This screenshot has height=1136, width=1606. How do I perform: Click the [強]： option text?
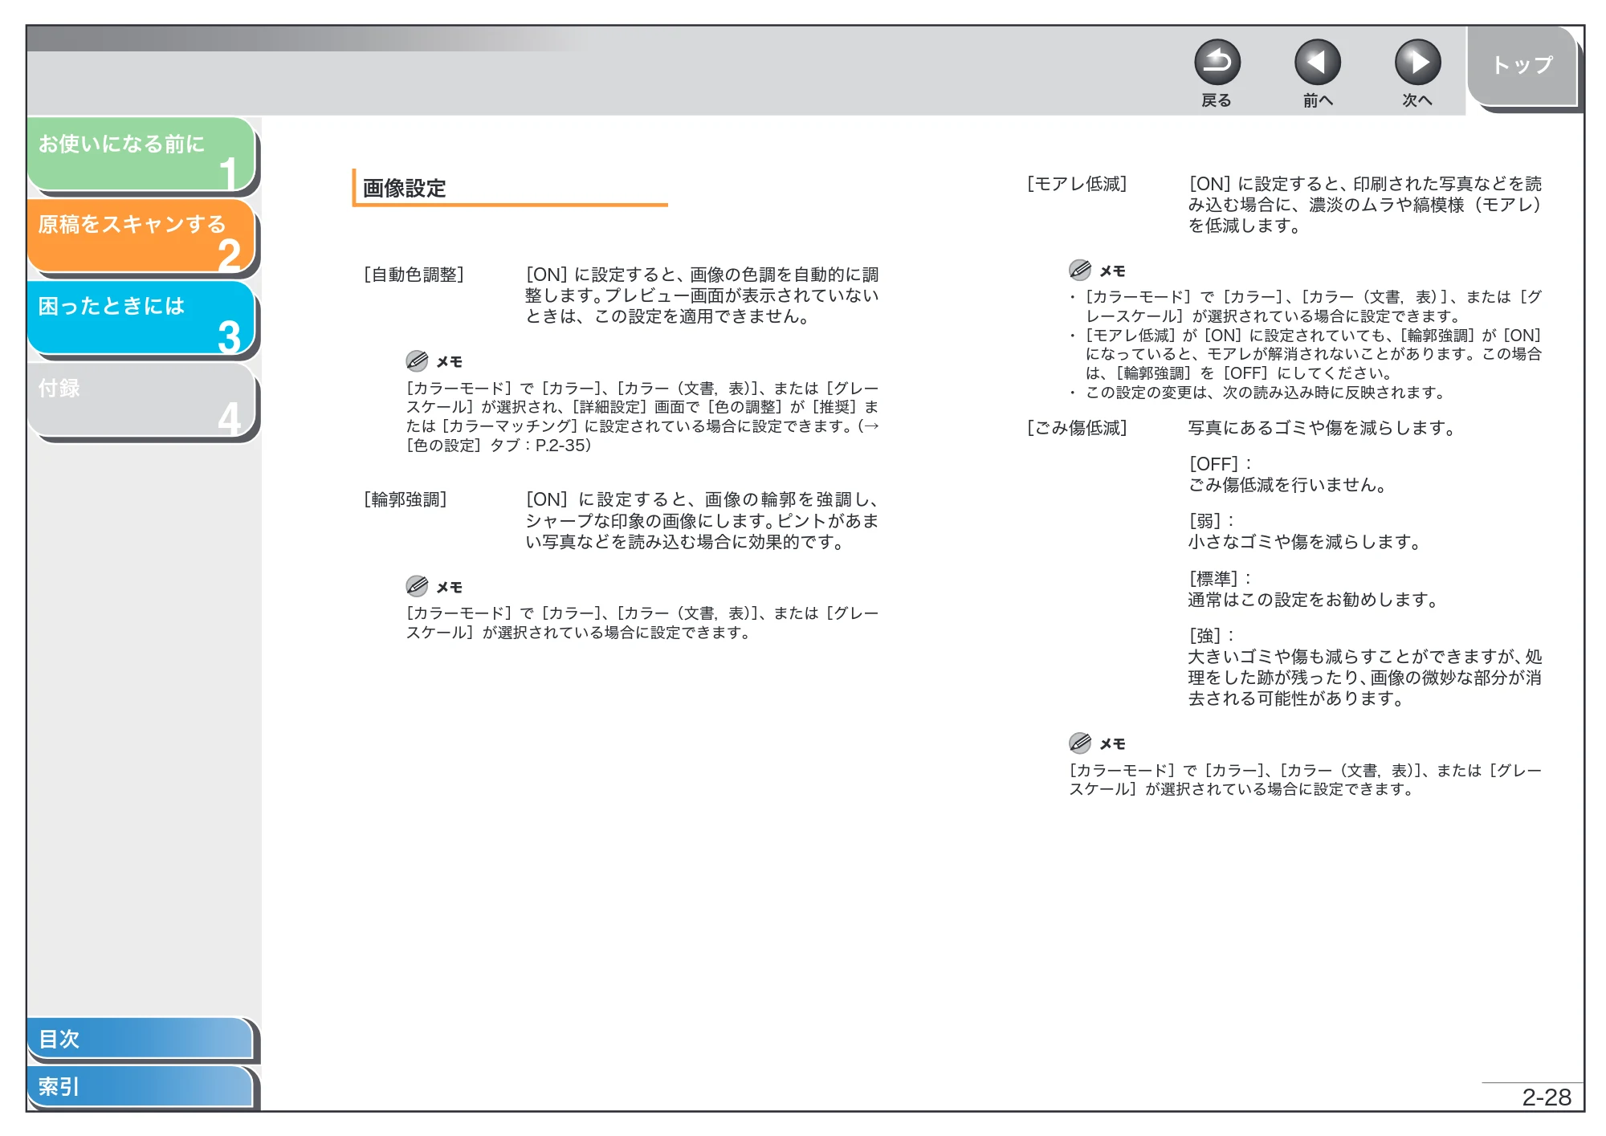pyautogui.click(x=1212, y=636)
